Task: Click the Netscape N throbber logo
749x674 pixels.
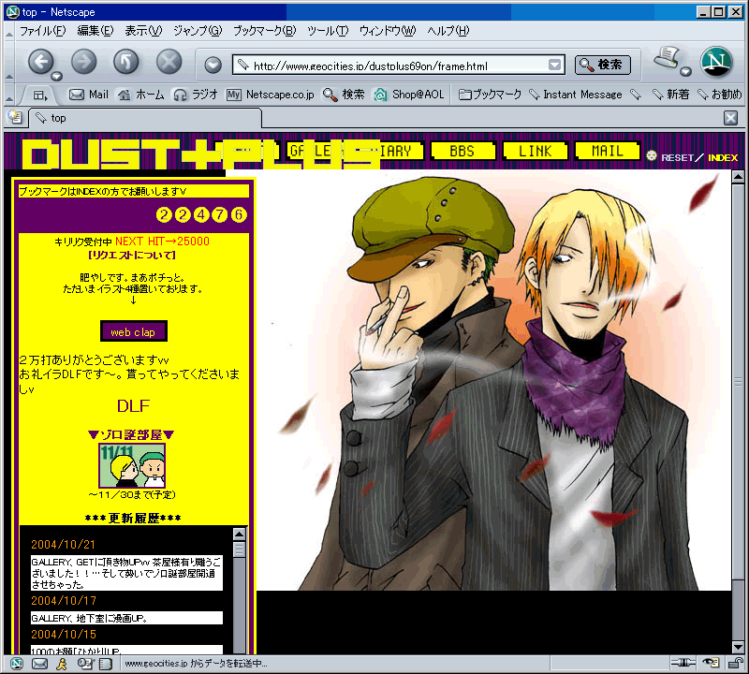Action: tap(716, 62)
